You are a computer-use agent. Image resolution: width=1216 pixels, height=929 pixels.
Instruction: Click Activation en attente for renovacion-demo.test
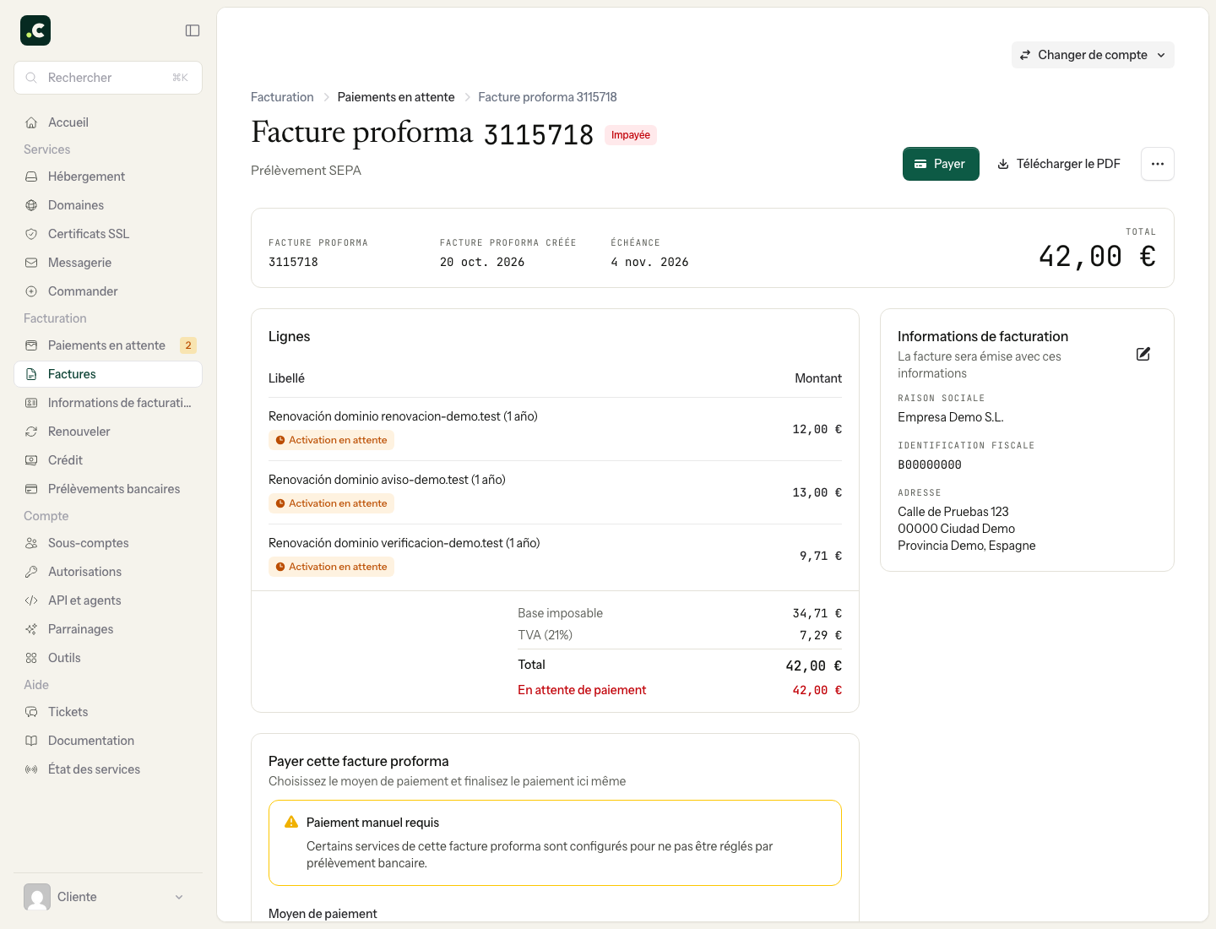pos(331,440)
